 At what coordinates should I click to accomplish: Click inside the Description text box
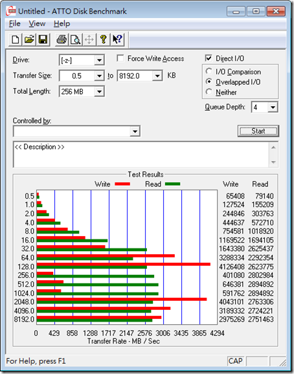tap(141, 155)
